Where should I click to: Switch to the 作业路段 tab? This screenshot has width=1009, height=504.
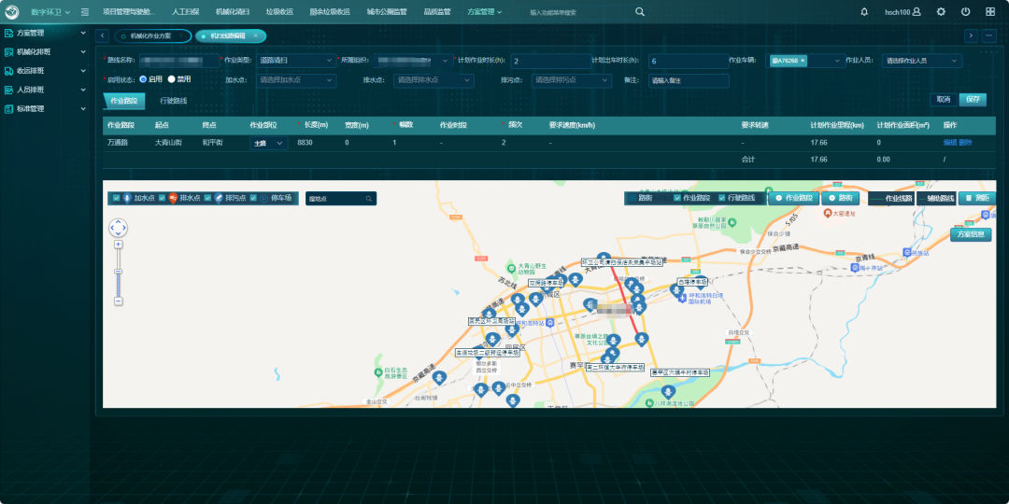click(x=124, y=101)
